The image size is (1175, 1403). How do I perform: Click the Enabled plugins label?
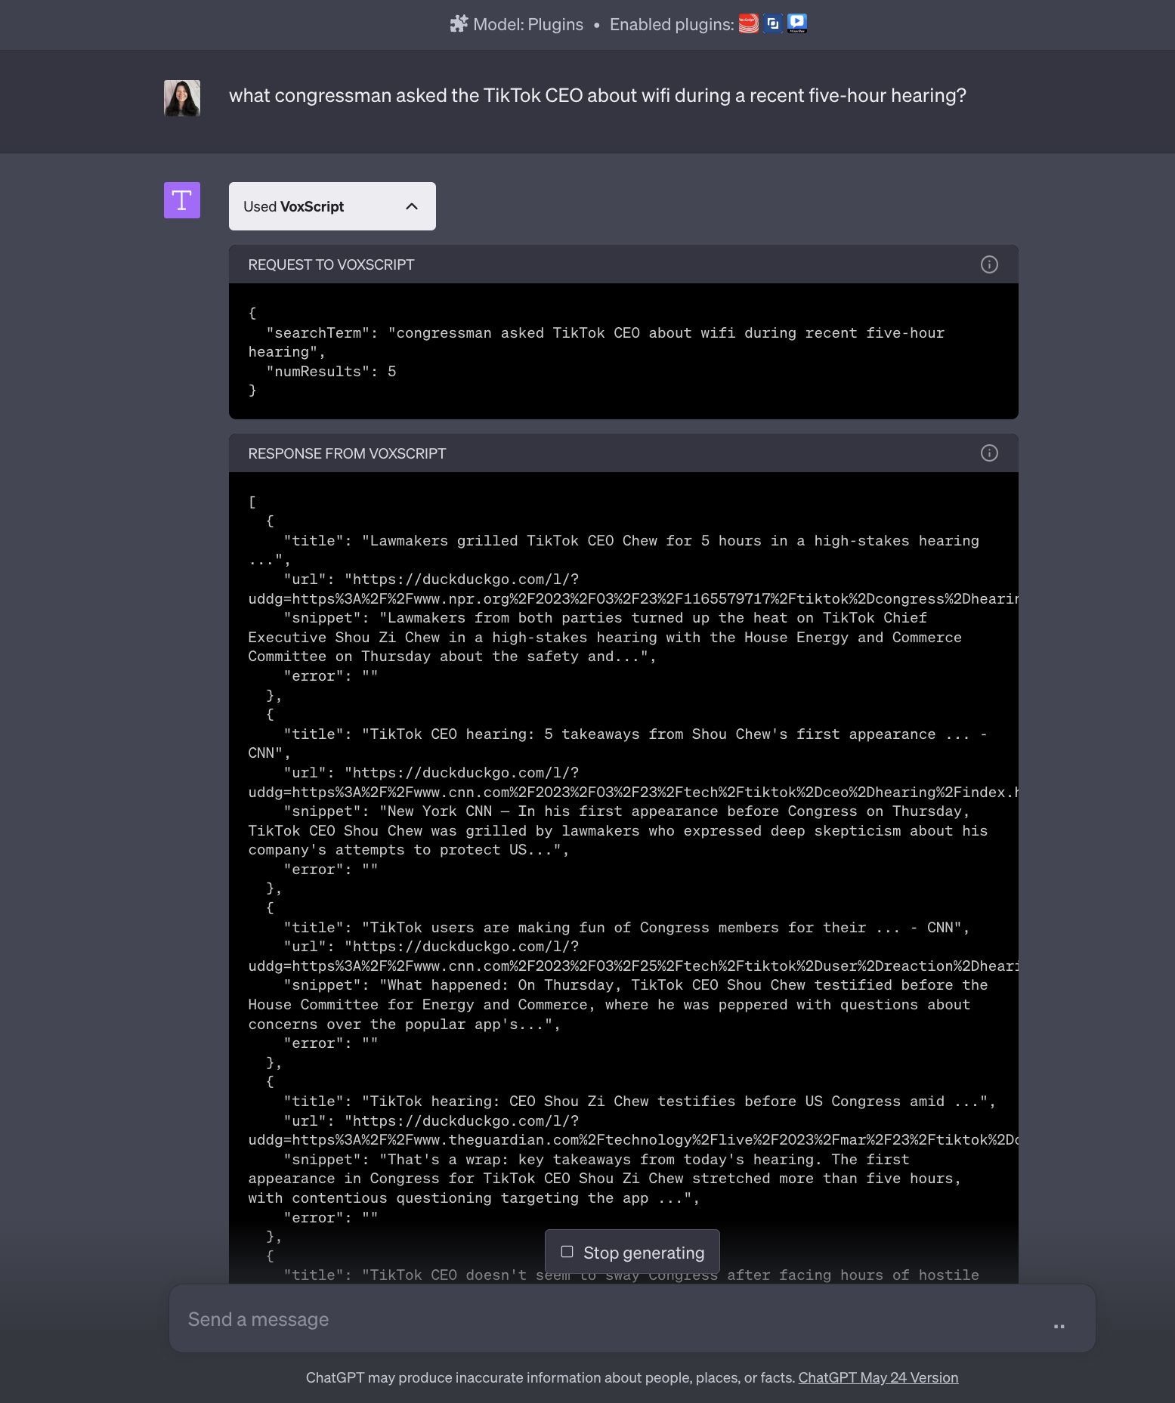pos(672,24)
